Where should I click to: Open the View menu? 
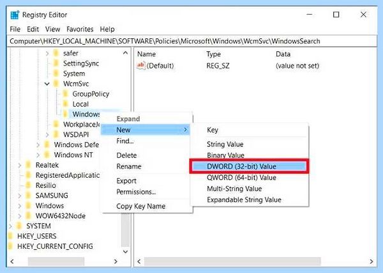point(52,29)
